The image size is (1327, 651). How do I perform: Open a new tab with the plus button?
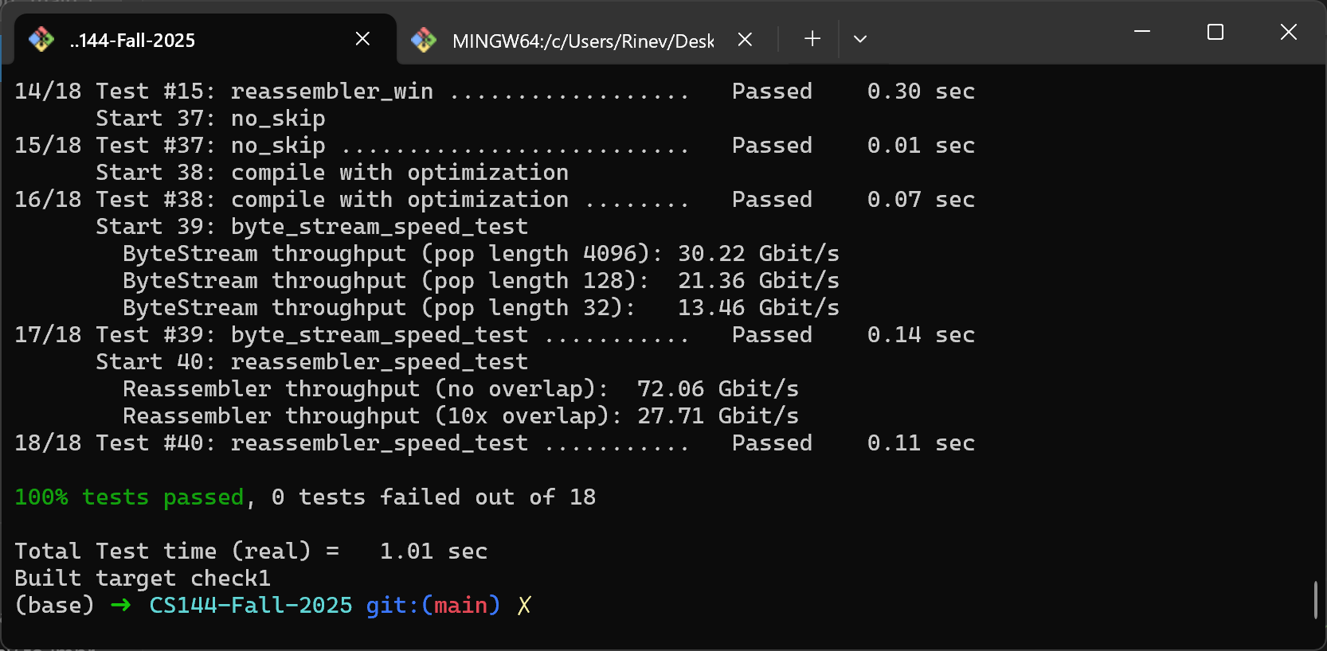tap(812, 39)
